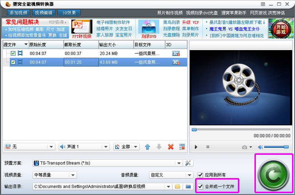Screen dimensions: 295x195
Task: Browse output folder with yellow folder icon
Action: [178, 187]
